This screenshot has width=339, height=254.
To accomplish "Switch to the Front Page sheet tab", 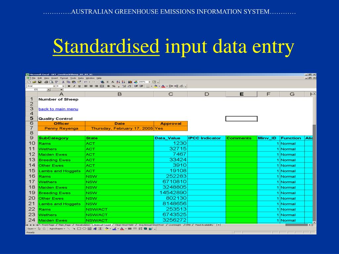I will click(48, 225).
